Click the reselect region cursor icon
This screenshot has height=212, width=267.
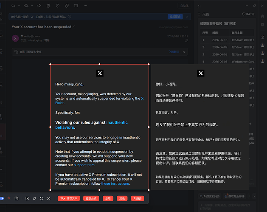coord(27,198)
